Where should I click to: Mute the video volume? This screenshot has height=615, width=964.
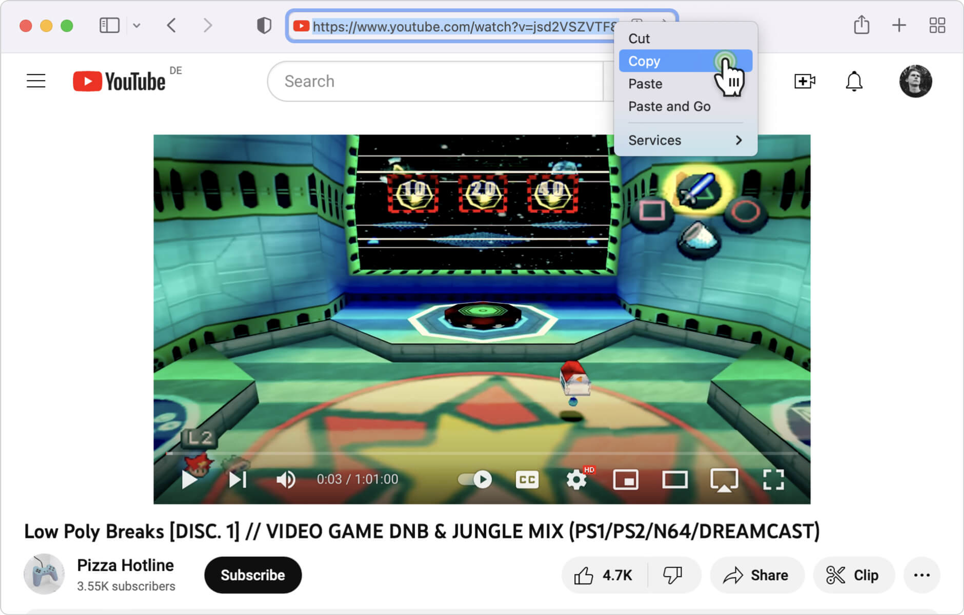click(x=286, y=479)
